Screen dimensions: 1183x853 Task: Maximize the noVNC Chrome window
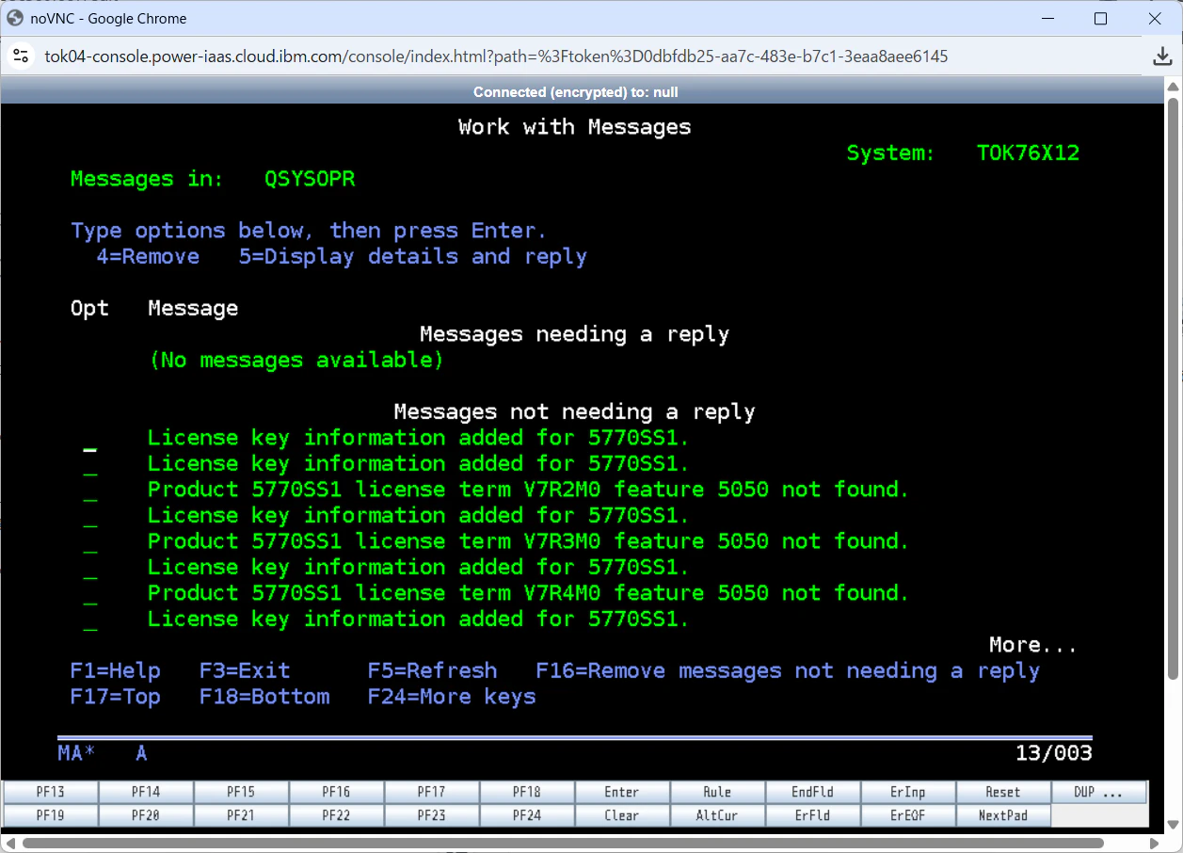1100,18
